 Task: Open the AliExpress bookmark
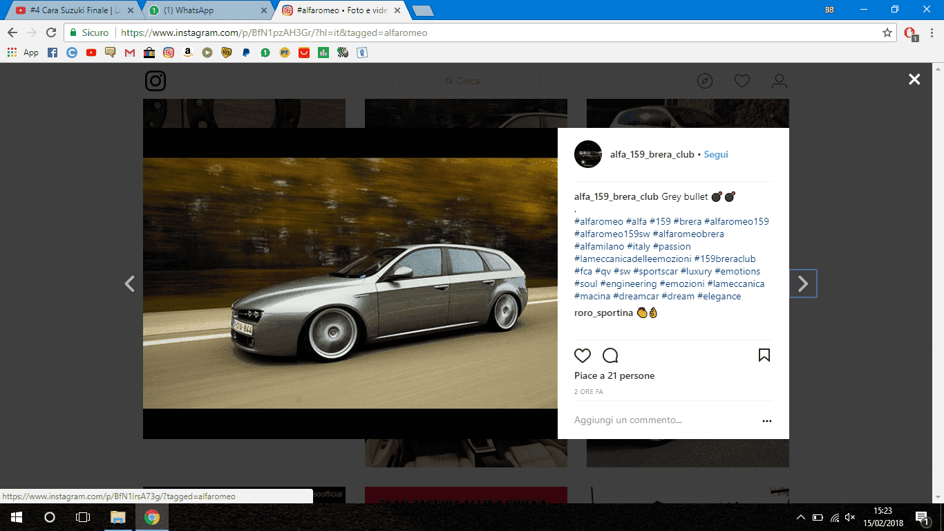coord(304,53)
